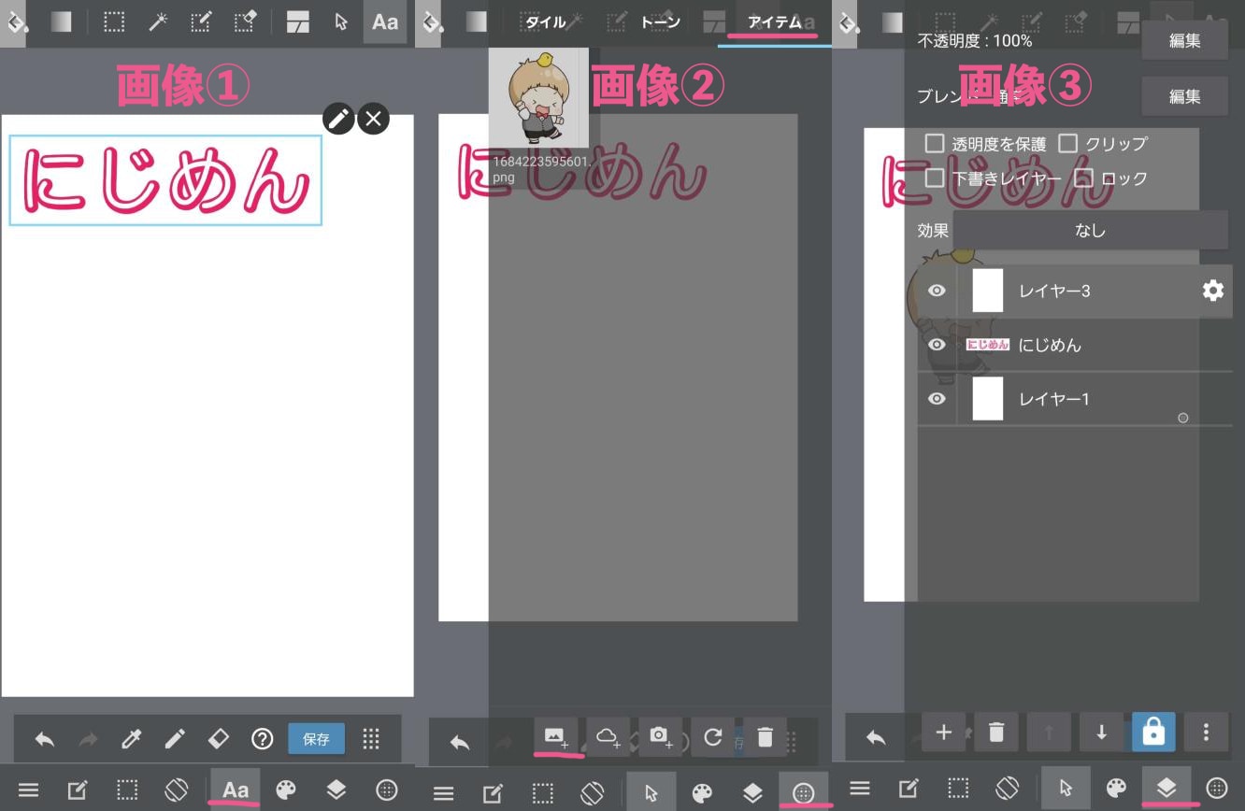Open the color palette in image ① bottom bar
This screenshot has width=1245, height=811.
click(x=286, y=790)
